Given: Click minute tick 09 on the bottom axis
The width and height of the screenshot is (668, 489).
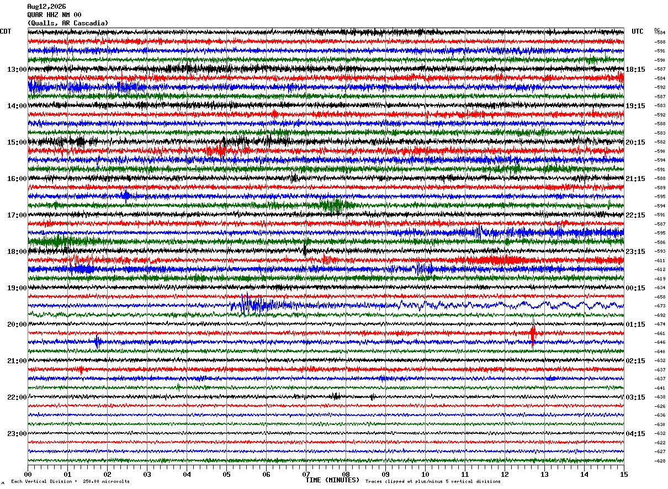Looking at the screenshot, I should pyautogui.click(x=385, y=474).
